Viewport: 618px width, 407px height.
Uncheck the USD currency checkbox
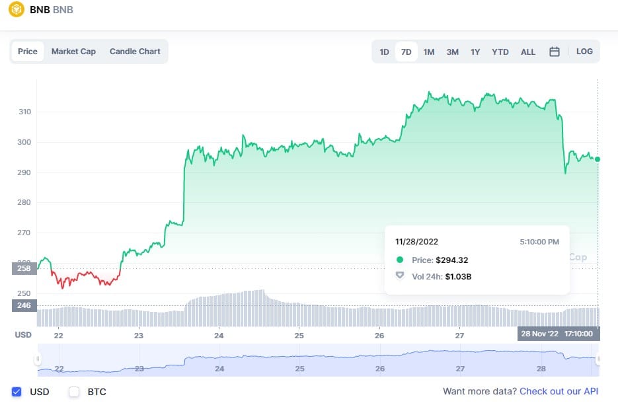17,392
